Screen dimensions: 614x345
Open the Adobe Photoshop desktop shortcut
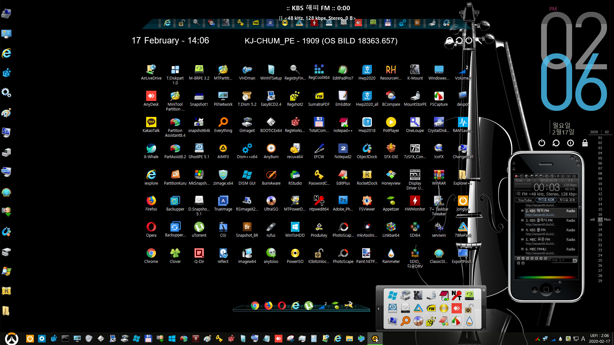click(x=343, y=203)
